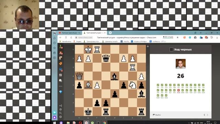The width and height of the screenshot is (220, 124).
Task: Click the Yandex 'Я' home button in toolbar
Action: point(66,38)
